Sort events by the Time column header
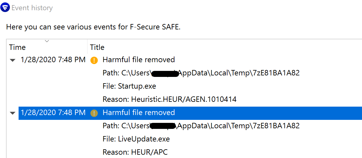The image size is (362, 158). 17,47
